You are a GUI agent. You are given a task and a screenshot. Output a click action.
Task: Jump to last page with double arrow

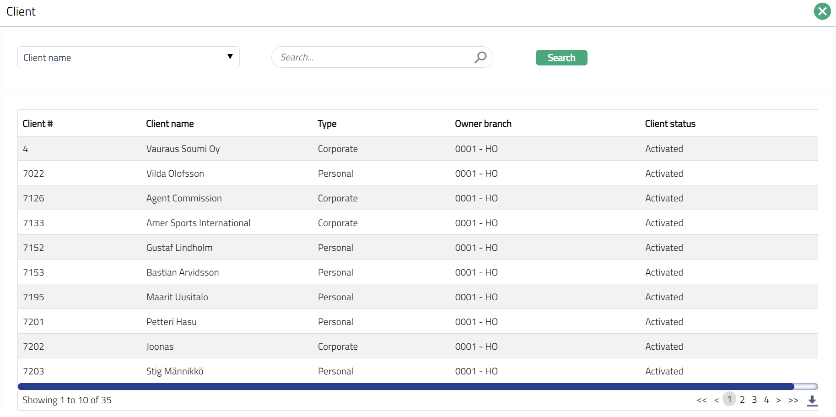pyautogui.click(x=793, y=400)
